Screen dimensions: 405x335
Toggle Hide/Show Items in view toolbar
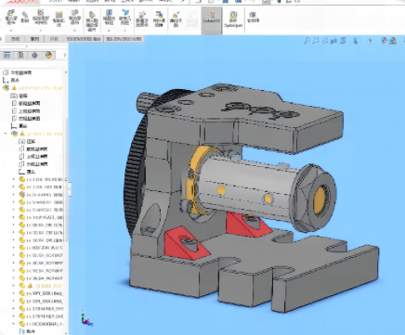point(371,41)
